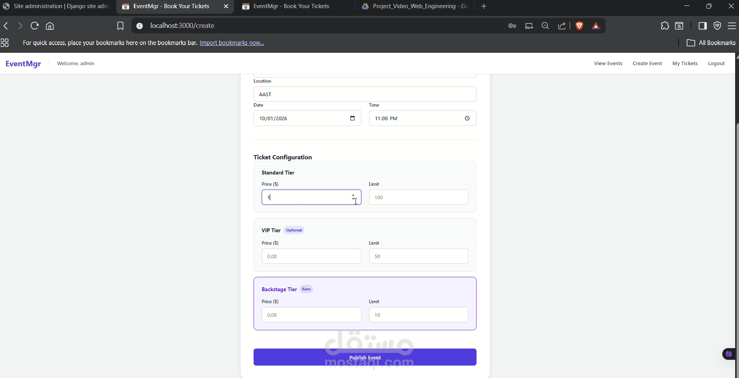Reload the current page
Screen dimensions: 739x378
click(x=35, y=26)
